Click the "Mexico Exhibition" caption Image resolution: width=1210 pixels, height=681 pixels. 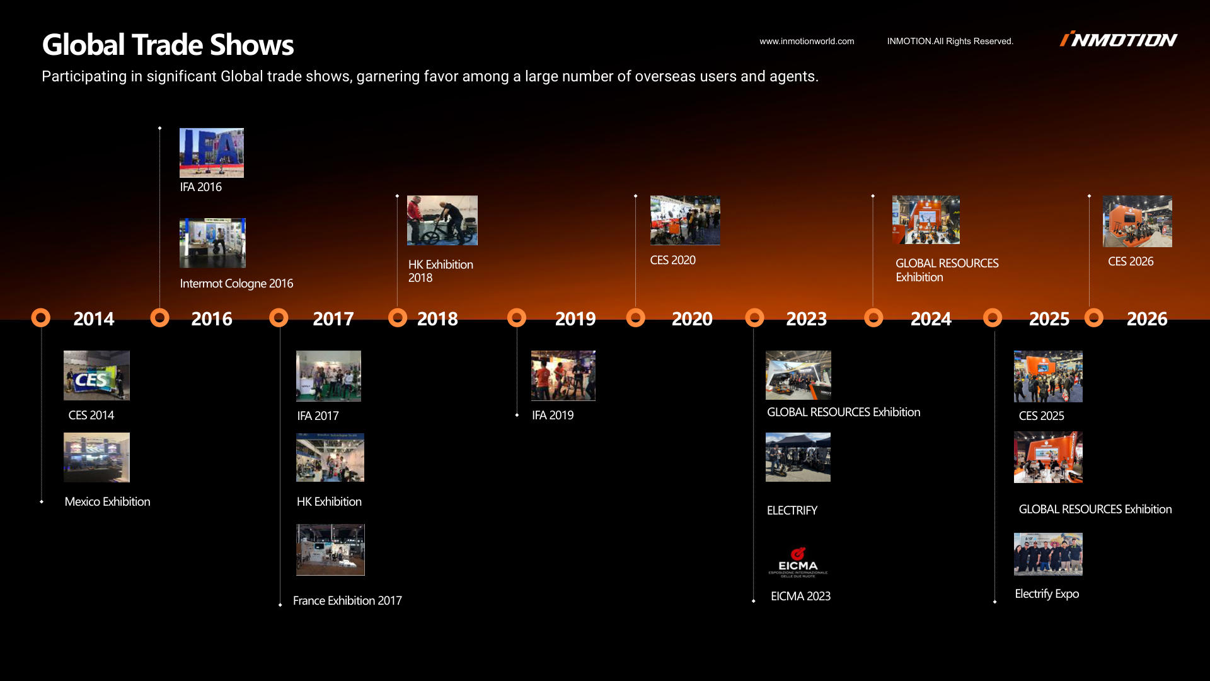pyautogui.click(x=107, y=502)
